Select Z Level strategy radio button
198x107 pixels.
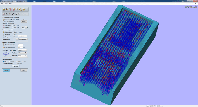pyautogui.click(x=11, y=50)
